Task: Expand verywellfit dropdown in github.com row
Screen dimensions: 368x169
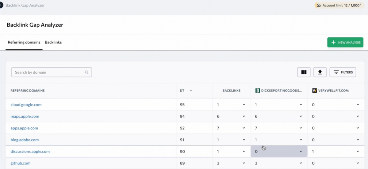Action: (358, 163)
